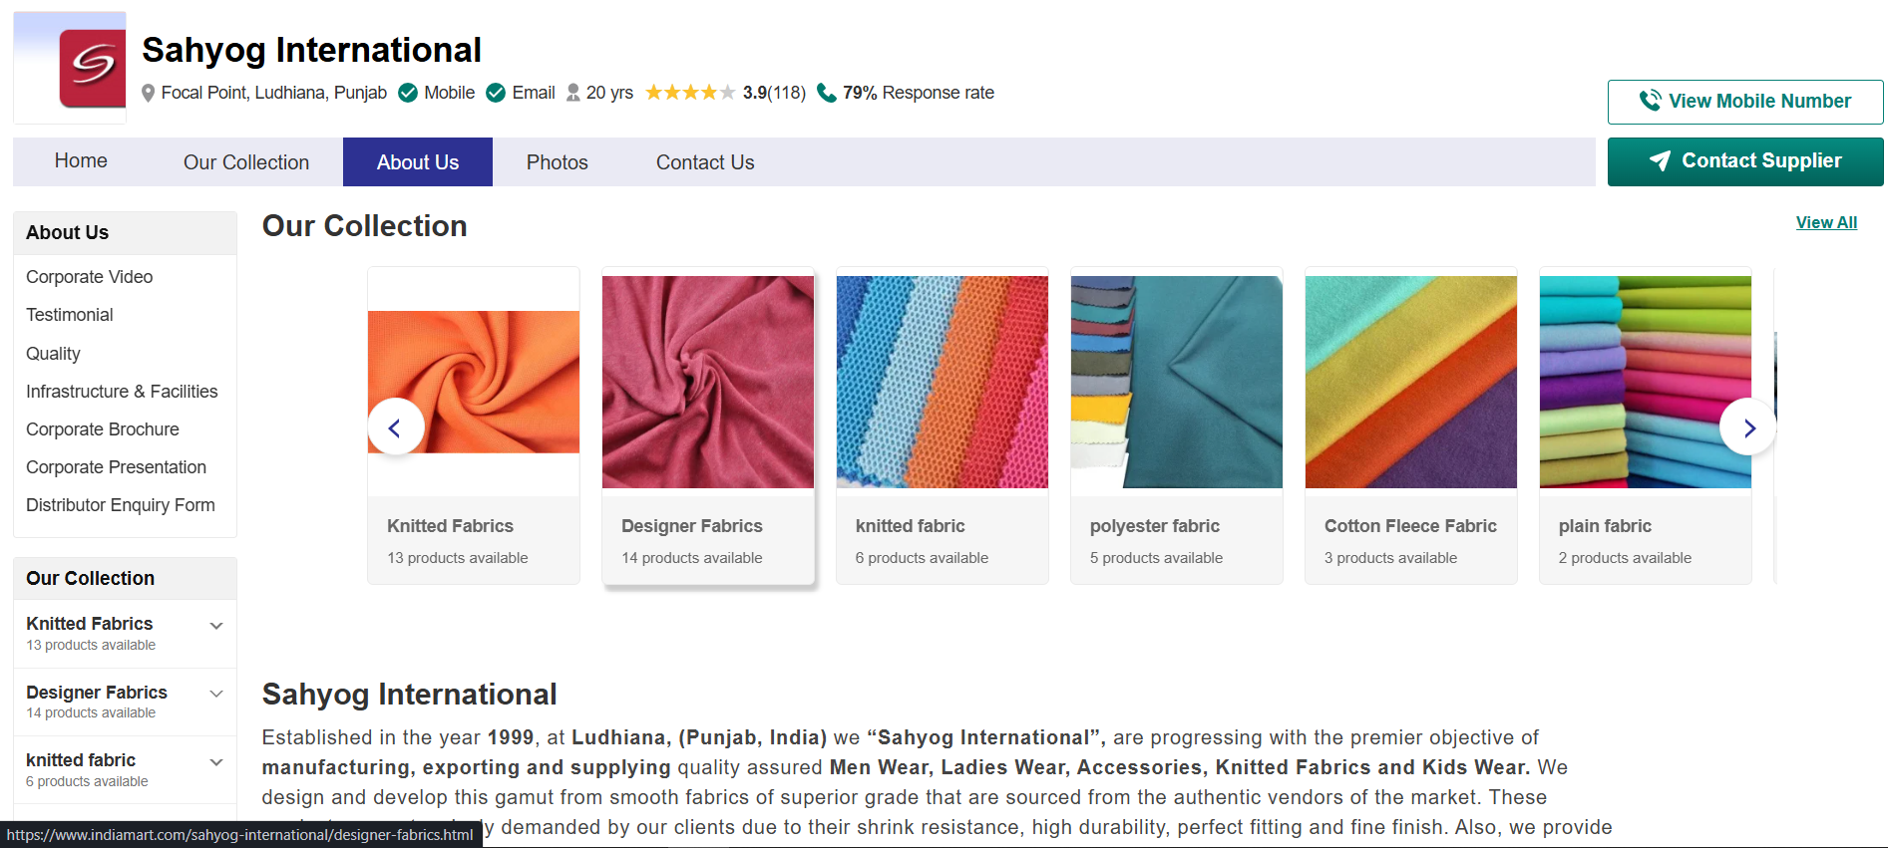Go to the Contact Us tab
The image size is (1888, 848).
705,162
